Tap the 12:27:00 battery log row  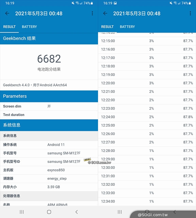(147, 142)
